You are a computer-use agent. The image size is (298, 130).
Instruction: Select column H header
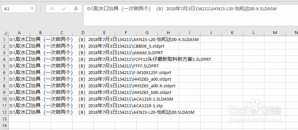point(168,33)
